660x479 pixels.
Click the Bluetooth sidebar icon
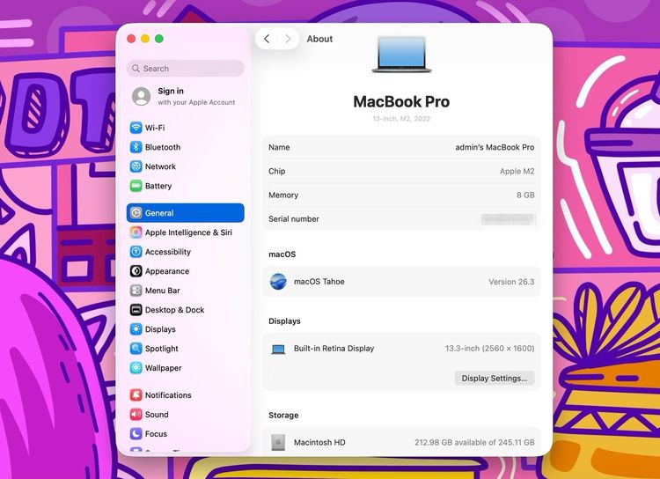136,147
